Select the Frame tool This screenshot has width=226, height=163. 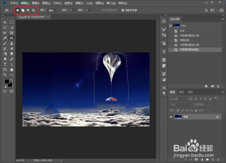point(12,33)
